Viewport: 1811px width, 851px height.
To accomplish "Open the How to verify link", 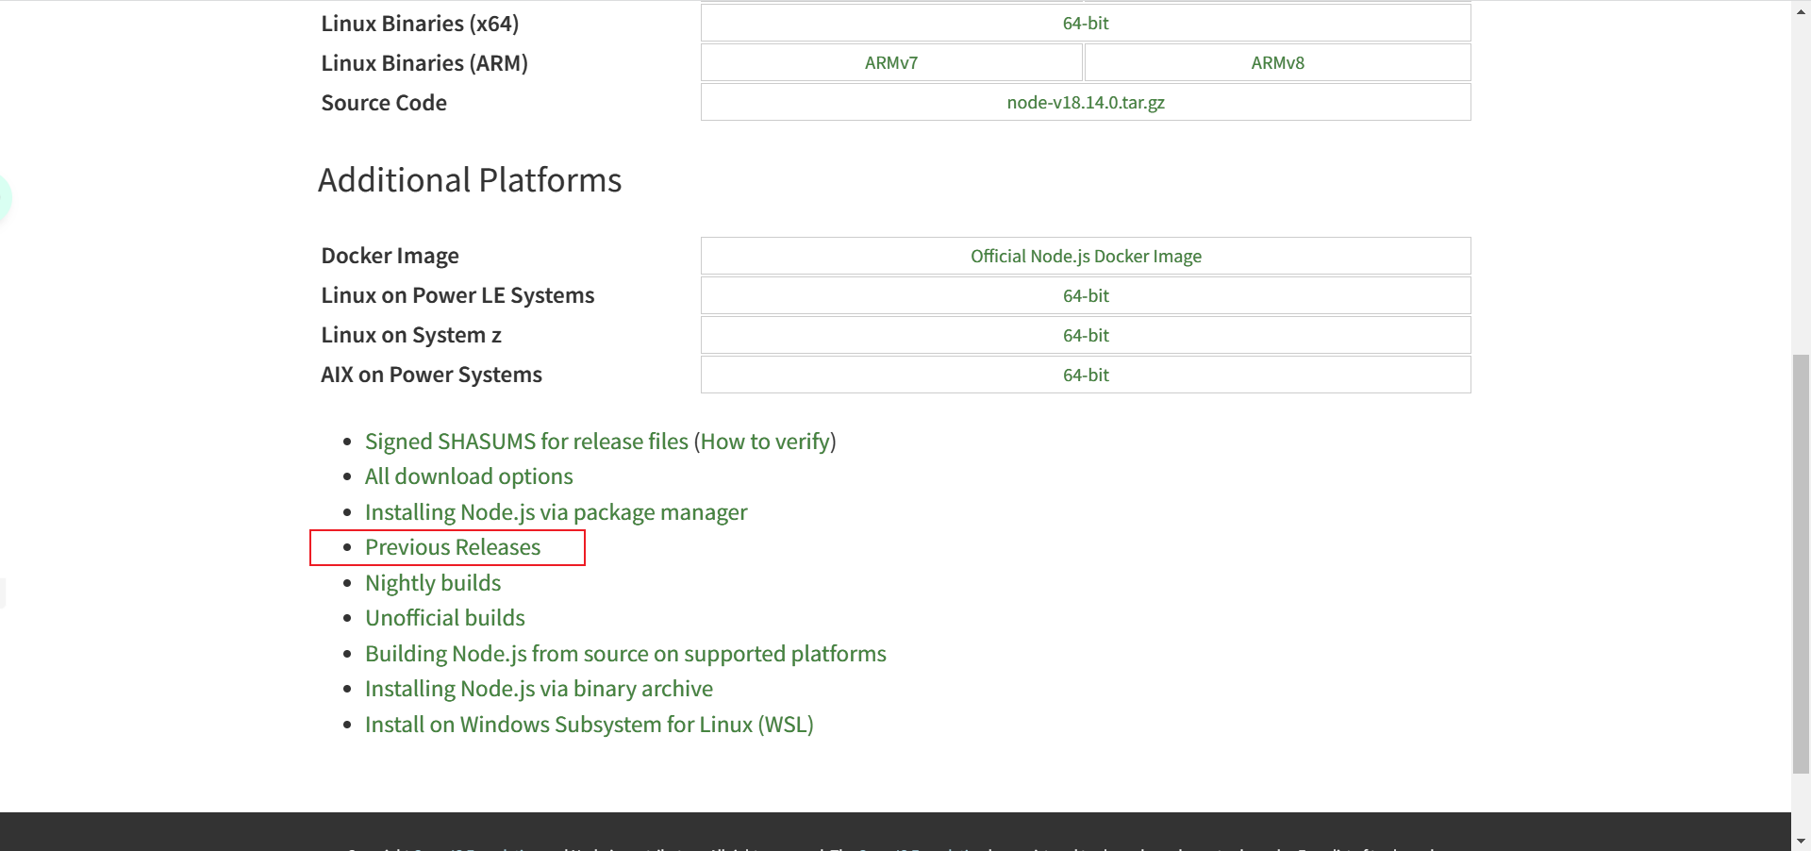I will pyautogui.click(x=765, y=442).
